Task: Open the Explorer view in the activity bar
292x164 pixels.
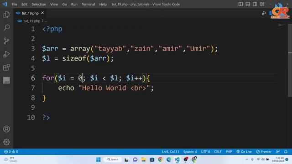Action: pos(6,15)
